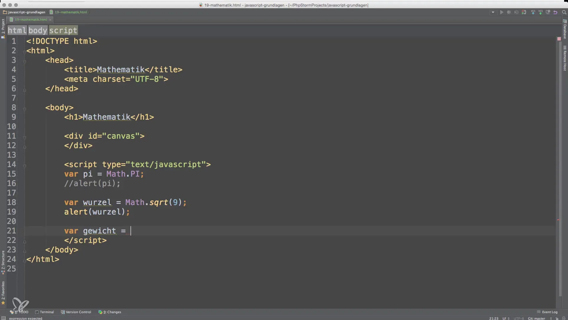Viewport: 568px width, 320px height.
Task: Select 19-mathematik.html in navigation bar
Action: tap(69, 12)
